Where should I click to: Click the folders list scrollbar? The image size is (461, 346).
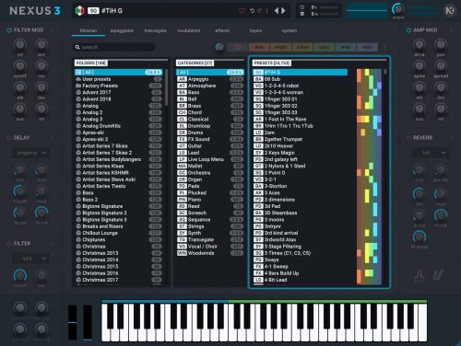pos(166,87)
